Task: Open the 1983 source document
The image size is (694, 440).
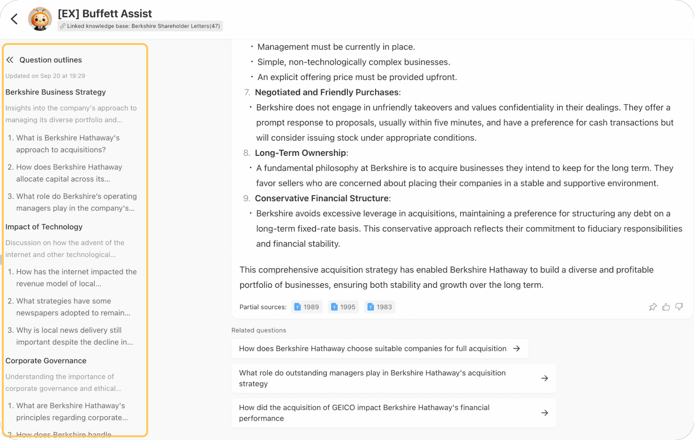Action: [380, 307]
